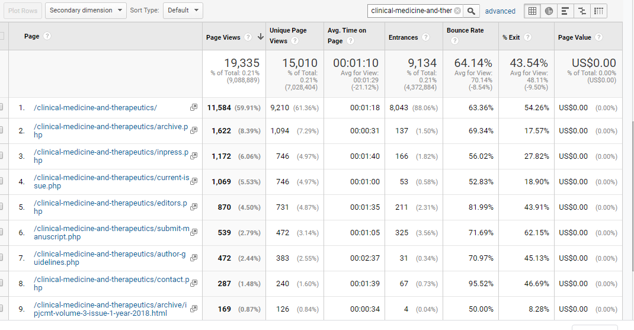The height and width of the screenshot is (330, 634).
Task: Show help tooltip for Bounce Rate
Action: pyautogui.click(x=454, y=41)
